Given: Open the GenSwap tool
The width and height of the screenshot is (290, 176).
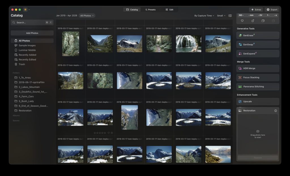Looking at the screenshot, I should [x=257, y=44].
